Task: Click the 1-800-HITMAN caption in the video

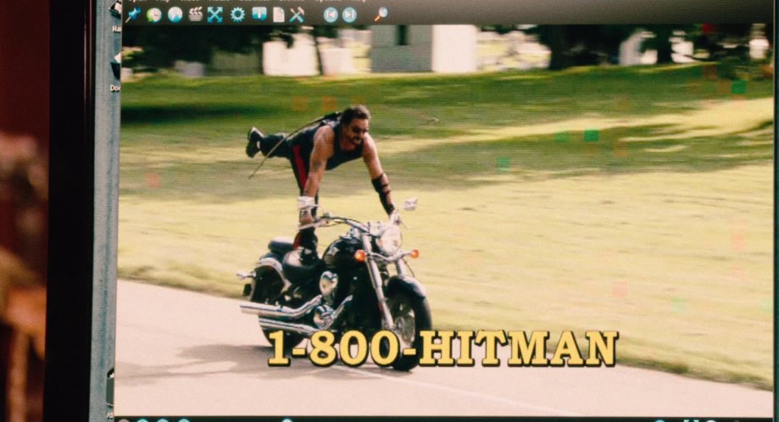Action: tap(442, 348)
